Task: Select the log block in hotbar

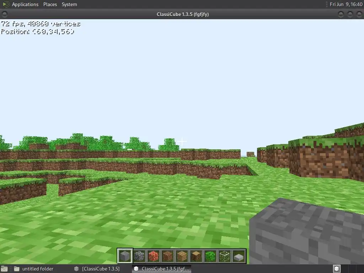Action: 196,256
